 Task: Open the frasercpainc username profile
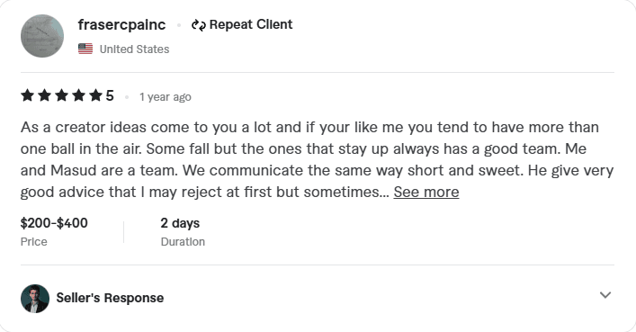(x=121, y=25)
